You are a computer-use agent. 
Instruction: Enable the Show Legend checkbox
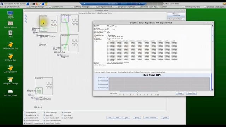point(25,113)
